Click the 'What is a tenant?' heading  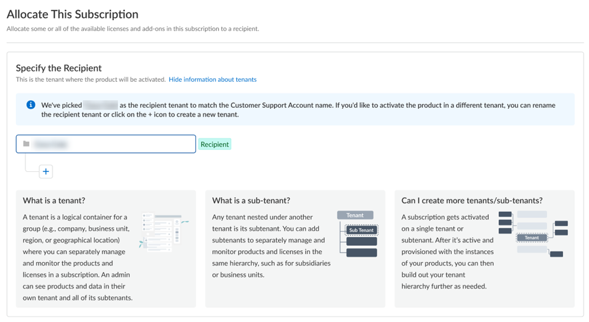point(54,201)
